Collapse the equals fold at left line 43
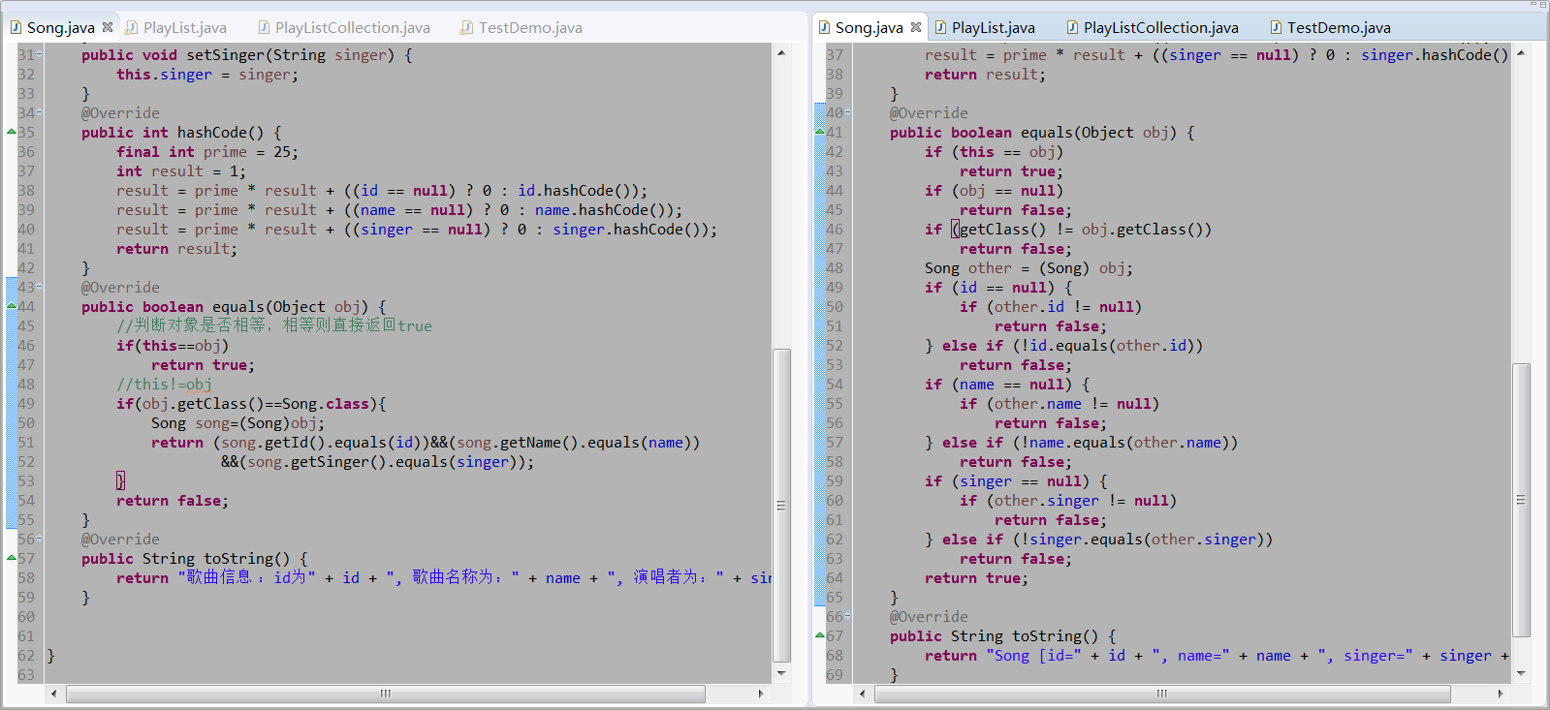1550x710 pixels. (x=39, y=288)
